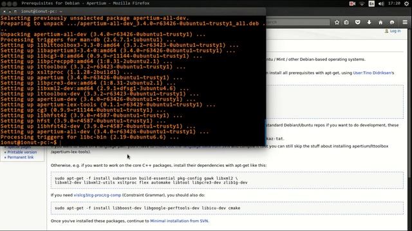Click the screen recording indicator in top panel

tap(352, 3)
